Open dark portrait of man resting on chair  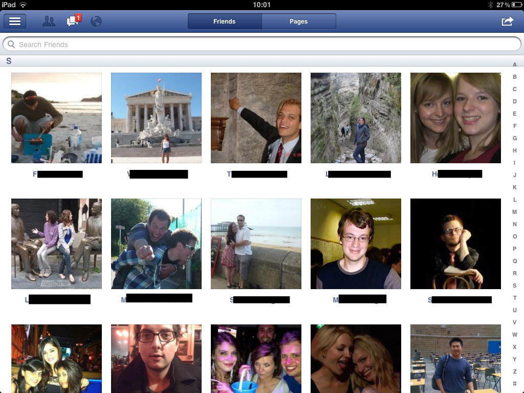455,244
